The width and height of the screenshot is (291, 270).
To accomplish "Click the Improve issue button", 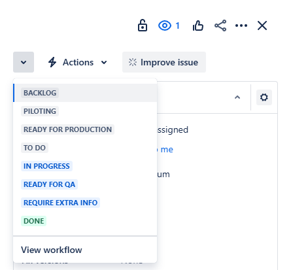I will [164, 62].
